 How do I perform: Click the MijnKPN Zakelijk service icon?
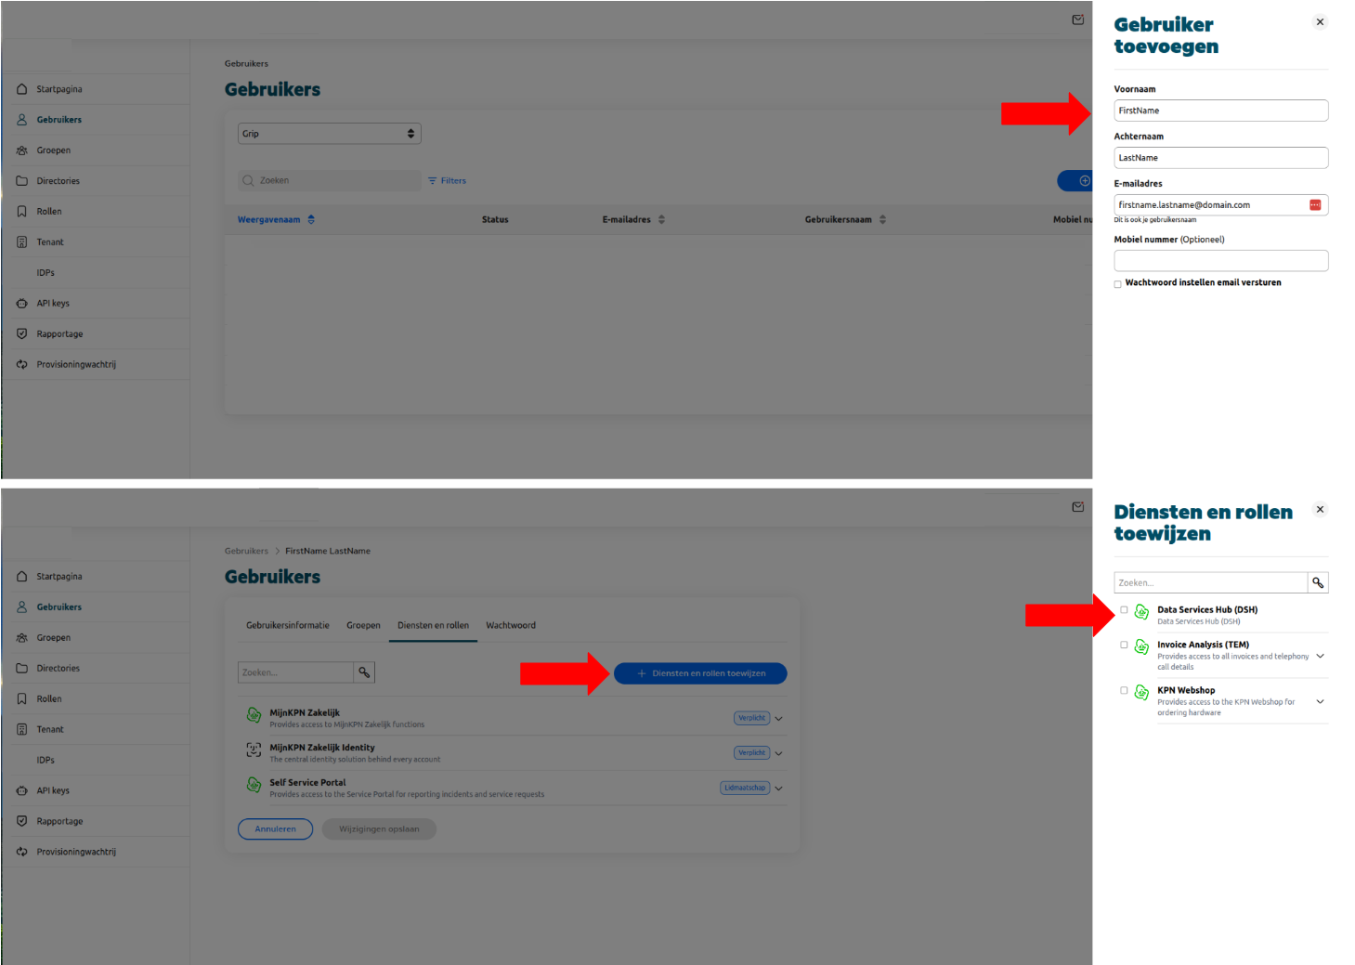[254, 715]
